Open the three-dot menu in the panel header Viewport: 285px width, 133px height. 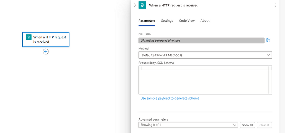coord(276,5)
